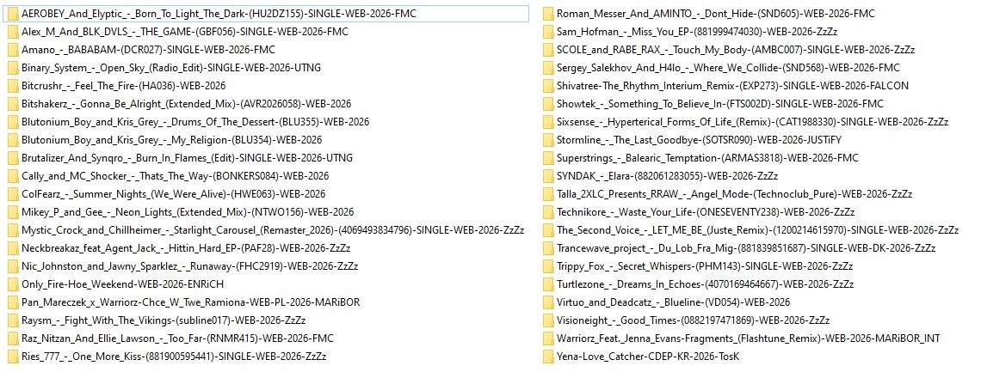Click the folder icon for Binary_System Open_Sky
The height and width of the screenshot is (378, 987).
pyautogui.click(x=13, y=68)
